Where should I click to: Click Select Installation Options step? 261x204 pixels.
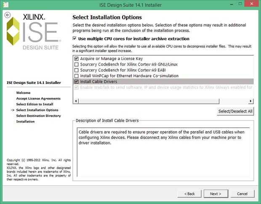[37, 110]
